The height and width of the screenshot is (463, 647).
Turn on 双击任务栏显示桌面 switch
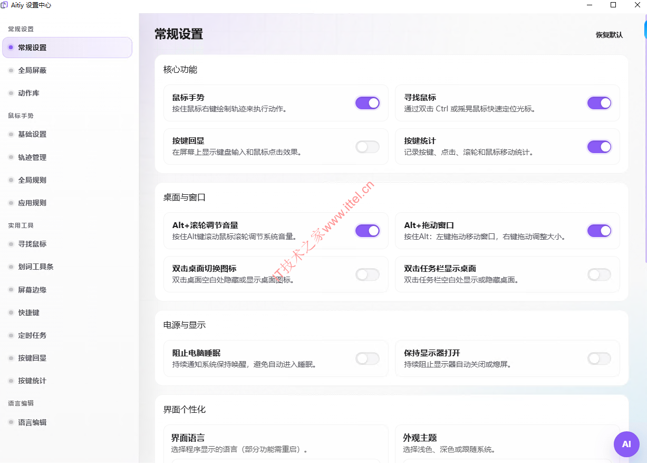click(600, 275)
